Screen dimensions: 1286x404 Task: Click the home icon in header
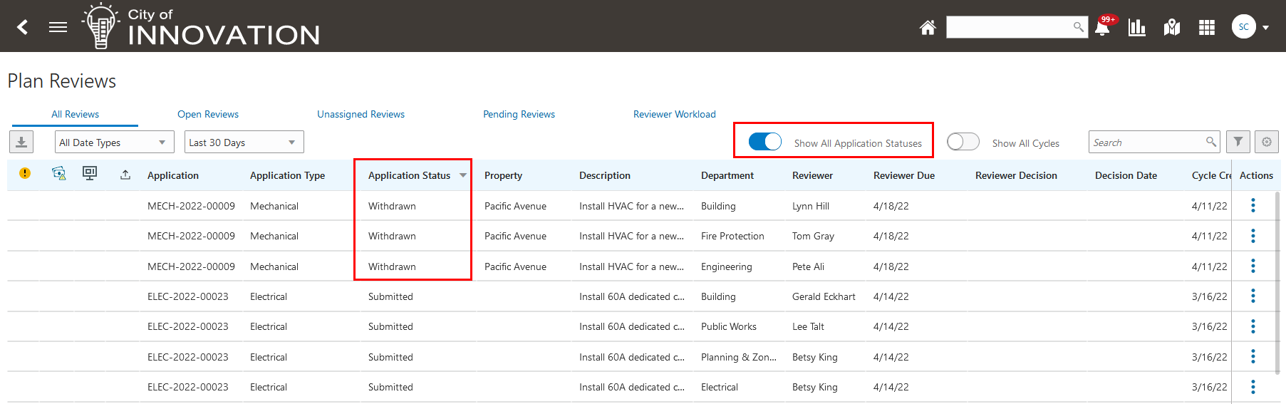tap(927, 28)
